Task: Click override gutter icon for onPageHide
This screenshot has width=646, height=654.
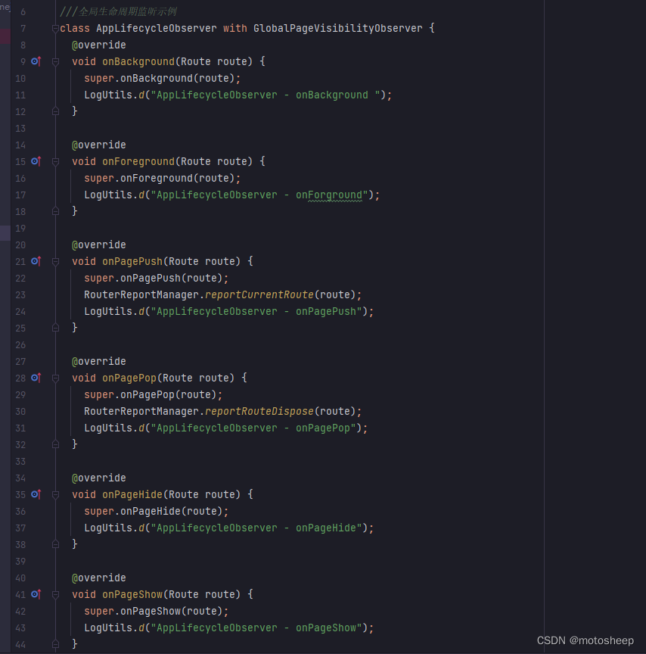Action: [36, 495]
